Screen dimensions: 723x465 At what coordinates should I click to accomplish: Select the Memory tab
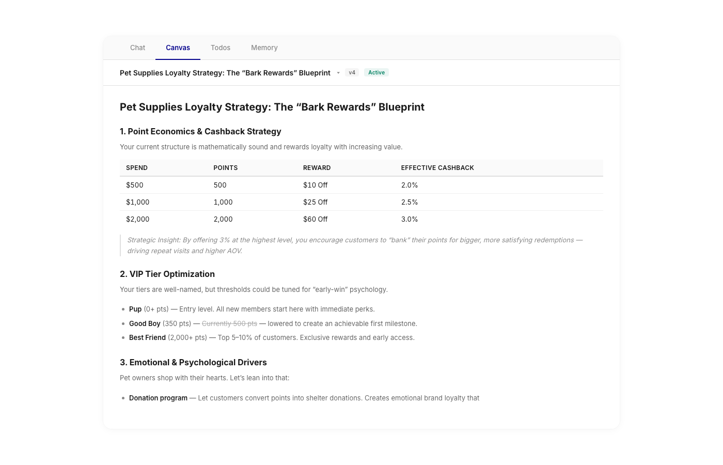coord(264,48)
